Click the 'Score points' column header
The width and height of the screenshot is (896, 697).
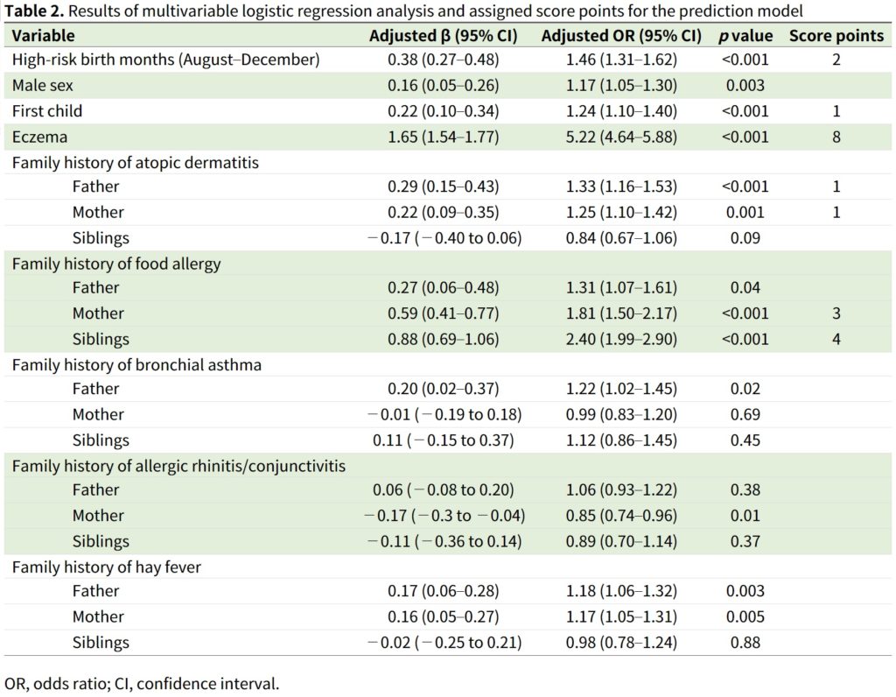click(x=836, y=36)
